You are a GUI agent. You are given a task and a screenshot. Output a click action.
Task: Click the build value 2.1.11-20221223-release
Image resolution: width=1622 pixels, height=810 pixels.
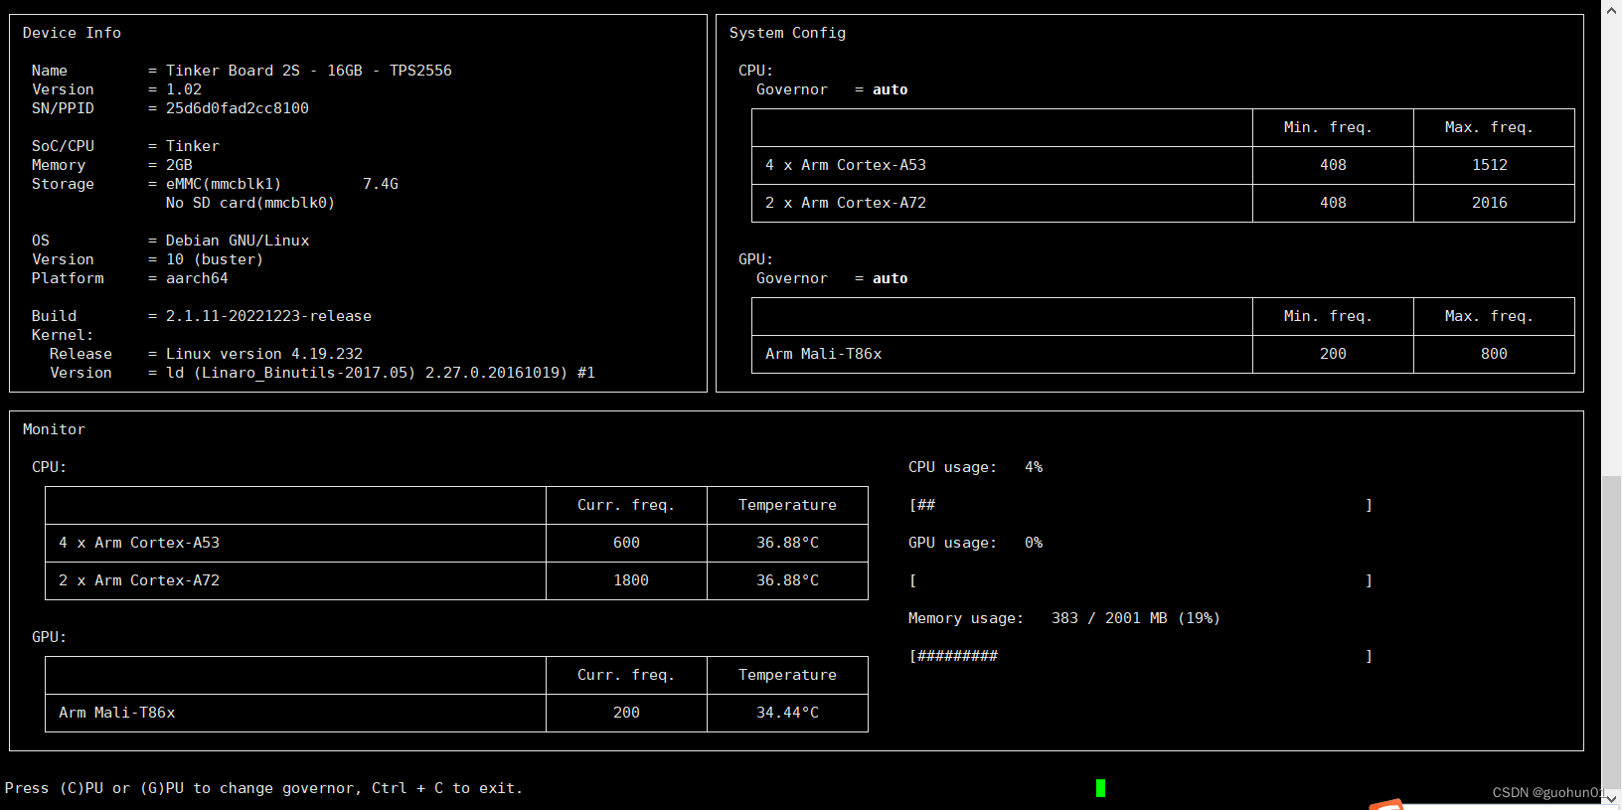pos(268,316)
